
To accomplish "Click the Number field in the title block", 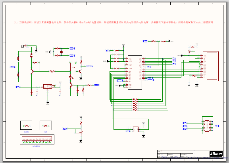I will 174,154.
